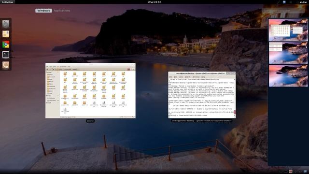Open the Activities overview button

click(8, 2)
